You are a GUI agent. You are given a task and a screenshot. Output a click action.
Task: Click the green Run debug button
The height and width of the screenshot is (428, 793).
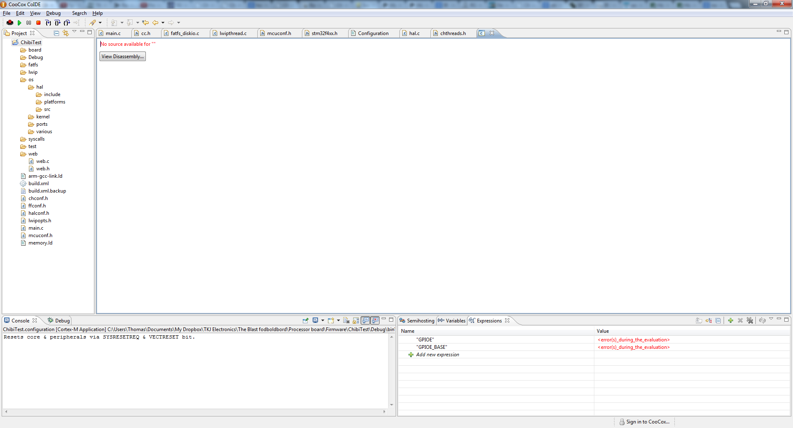click(19, 23)
